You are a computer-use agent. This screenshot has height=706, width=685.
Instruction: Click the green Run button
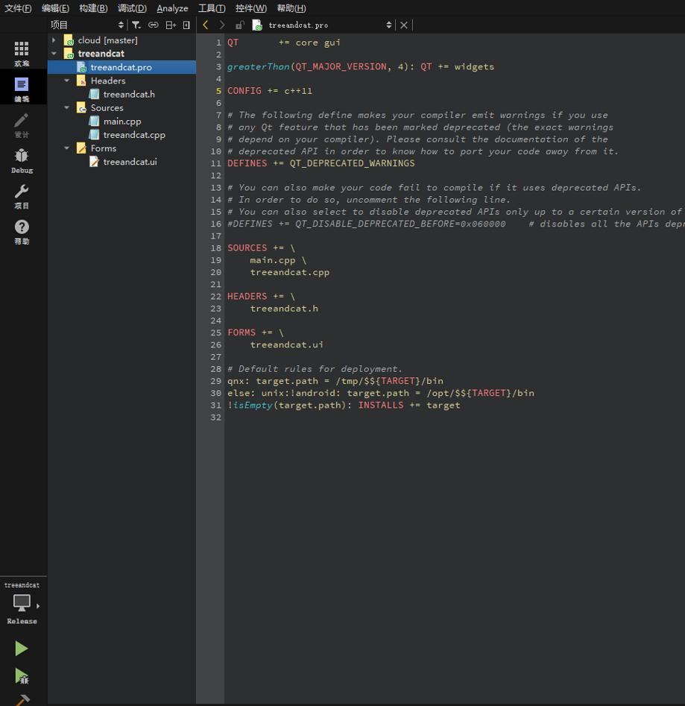(x=21, y=649)
